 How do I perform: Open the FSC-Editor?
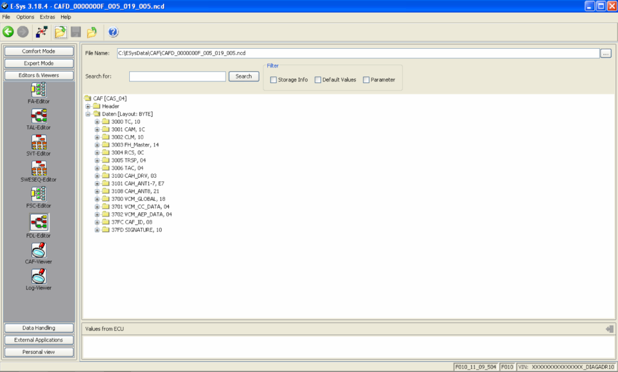(x=39, y=197)
